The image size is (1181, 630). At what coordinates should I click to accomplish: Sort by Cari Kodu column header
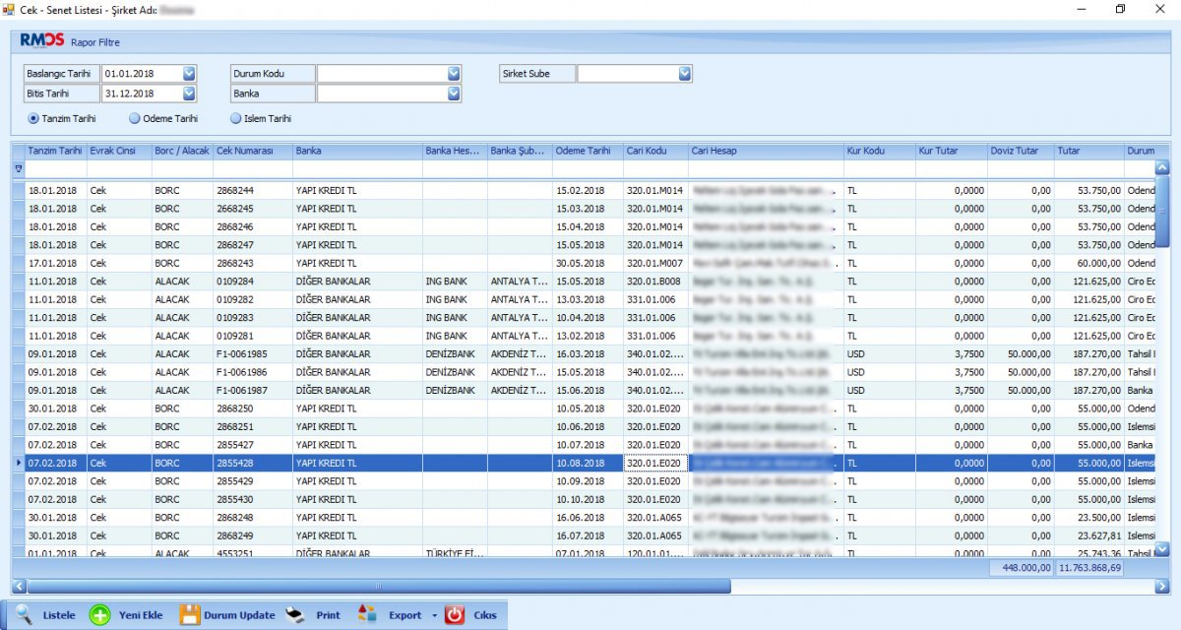click(x=655, y=151)
